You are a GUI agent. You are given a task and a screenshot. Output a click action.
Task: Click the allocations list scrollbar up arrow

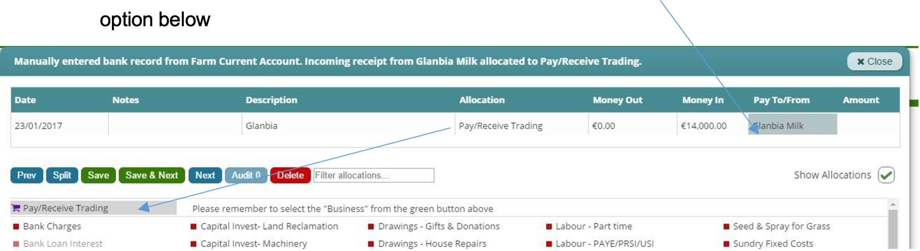893,205
